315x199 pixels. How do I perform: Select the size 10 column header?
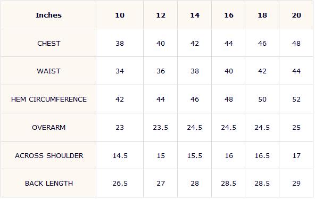[x=120, y=15]
